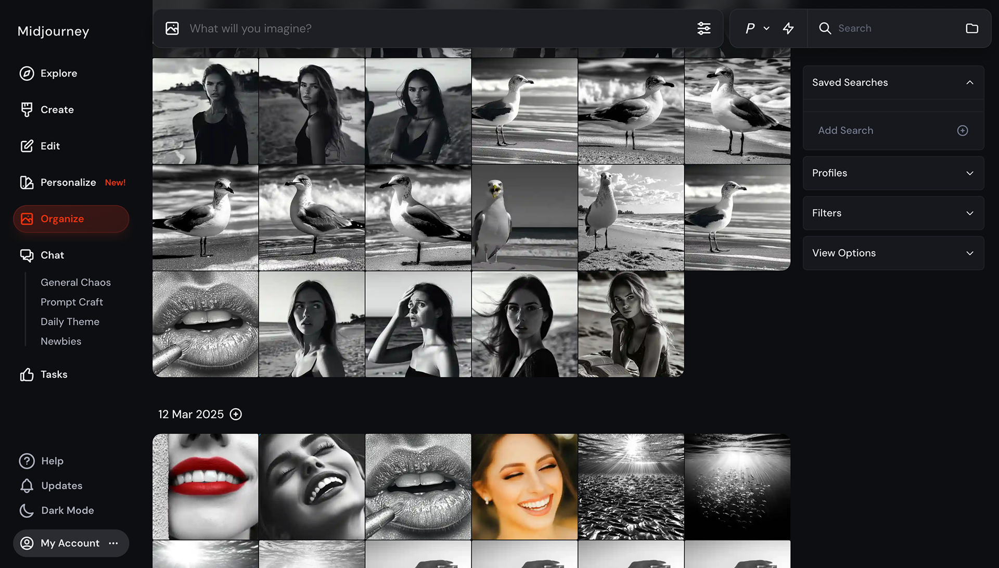Open prompt settings sliders icon

pyautogui.click(x=704, y=28)
